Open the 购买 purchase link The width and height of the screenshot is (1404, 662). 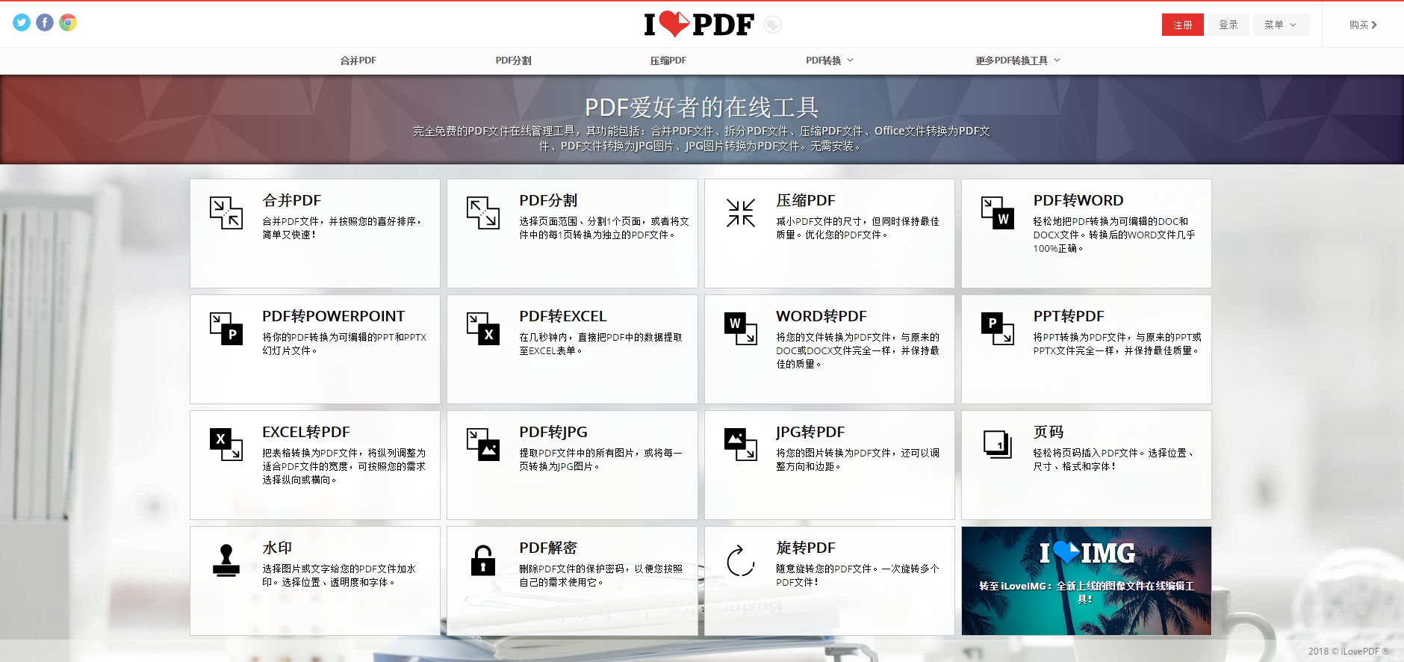[x=1363, y=25]
